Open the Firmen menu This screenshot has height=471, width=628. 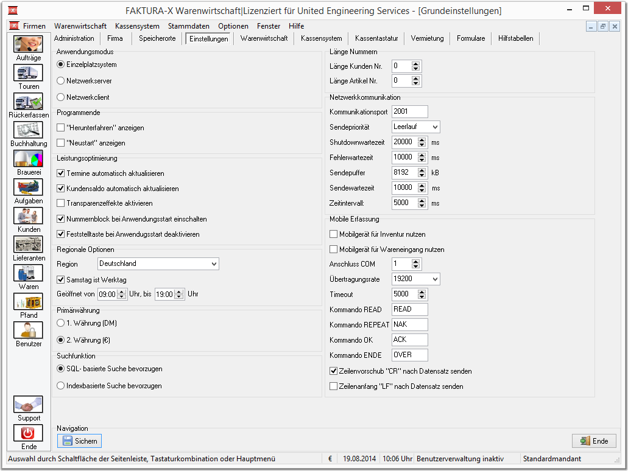34,26
